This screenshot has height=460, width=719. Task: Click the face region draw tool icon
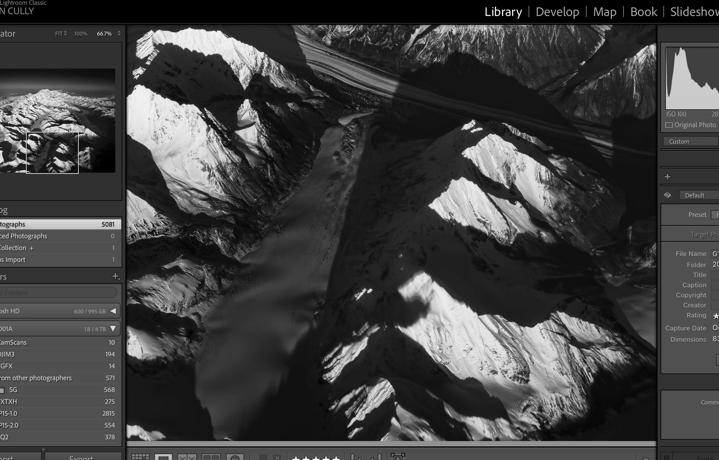(x=398, y=456)
